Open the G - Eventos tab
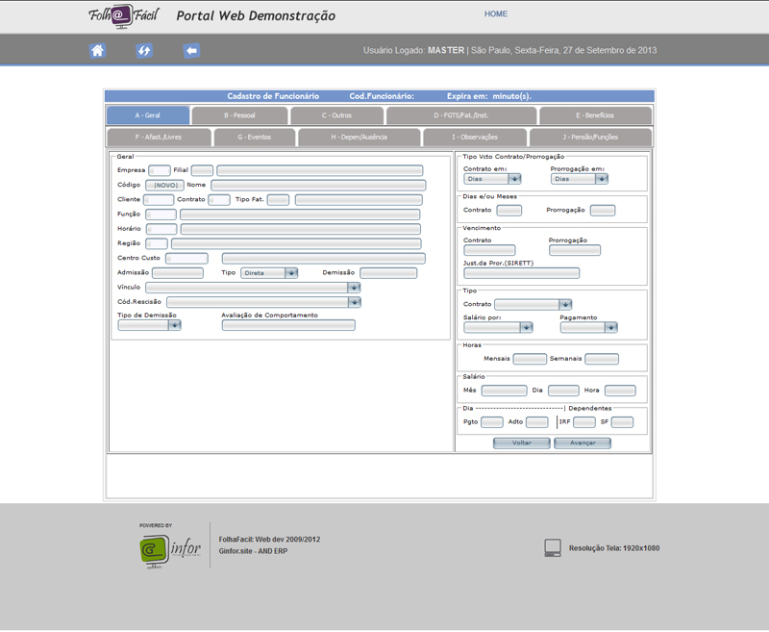769x632 pixels. coord(255,138)
